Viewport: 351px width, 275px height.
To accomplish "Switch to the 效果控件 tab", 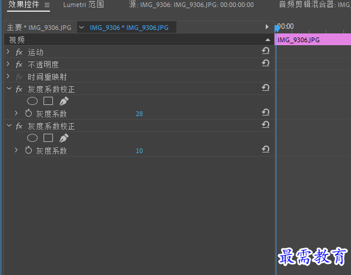I will [x=24, y=5].
